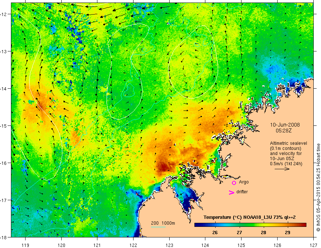Click the '10-Jun 05Z' text line
Viewport: 321px width, 248px height.
tap(282, 159)
